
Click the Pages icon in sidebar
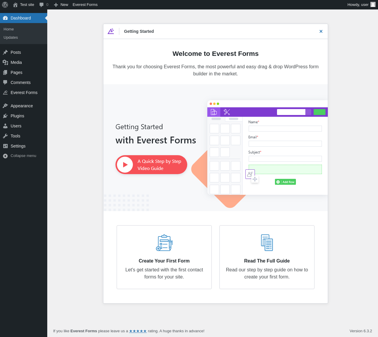(x=5, y=72)
